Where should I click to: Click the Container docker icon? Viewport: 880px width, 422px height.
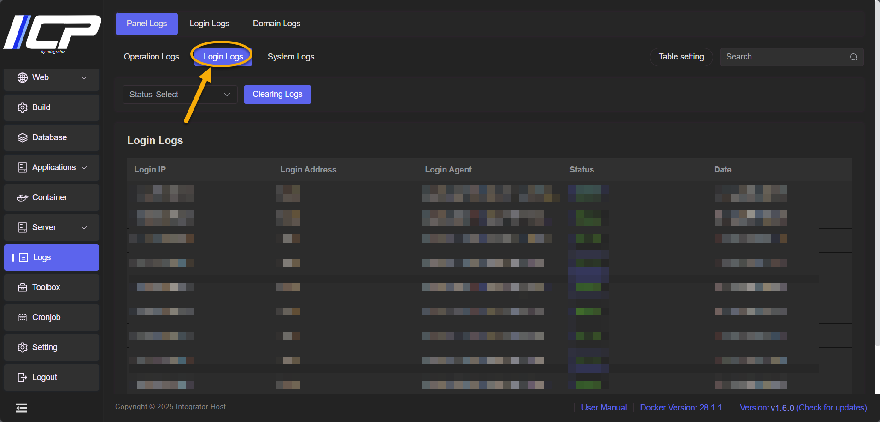(22, 197)
